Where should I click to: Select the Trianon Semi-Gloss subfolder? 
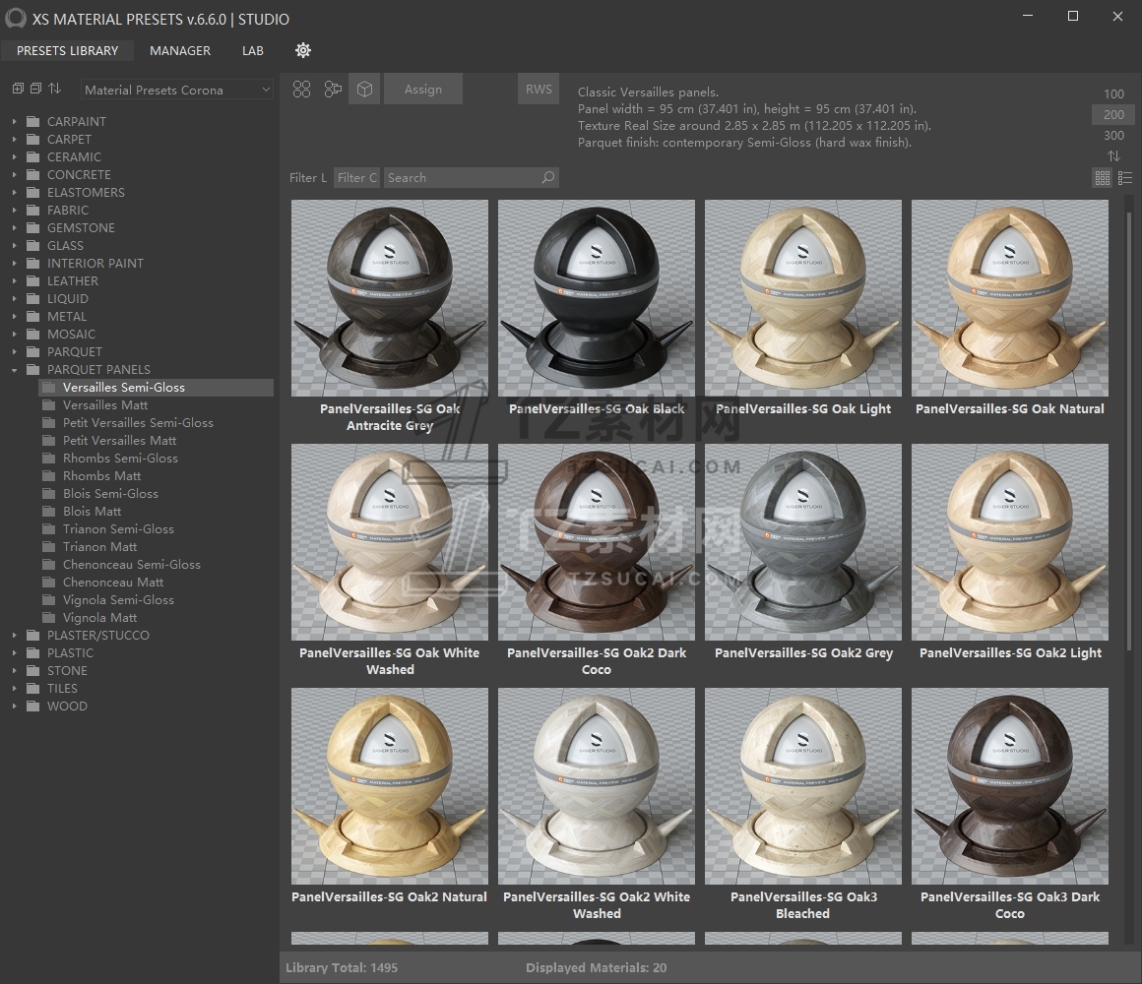pyautogui.click(x=118, y=529)
